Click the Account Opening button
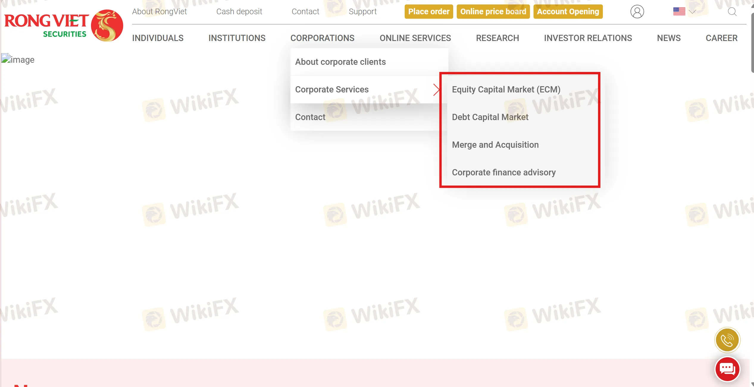Screen dimensions: 754x387 568,12
